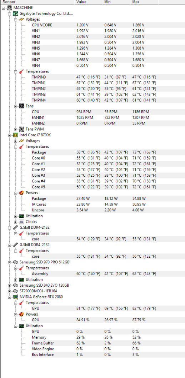Click the Gigabyte motherboard icon

click(15, 14)
